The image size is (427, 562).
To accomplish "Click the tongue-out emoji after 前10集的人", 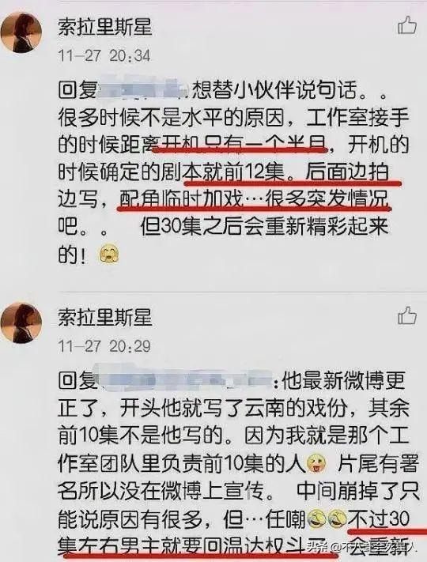I will click(x=317, y=463).
